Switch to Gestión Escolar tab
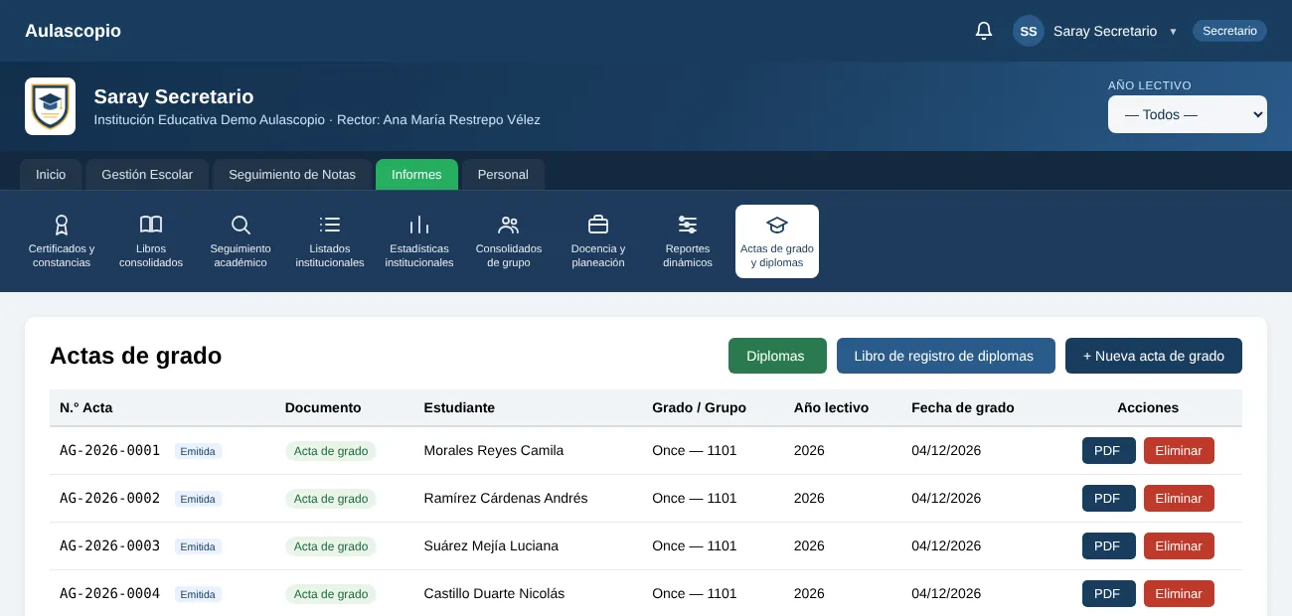The height and width of the screenshot is (616, 1292). pyautogui.click(x=147, y=174)
